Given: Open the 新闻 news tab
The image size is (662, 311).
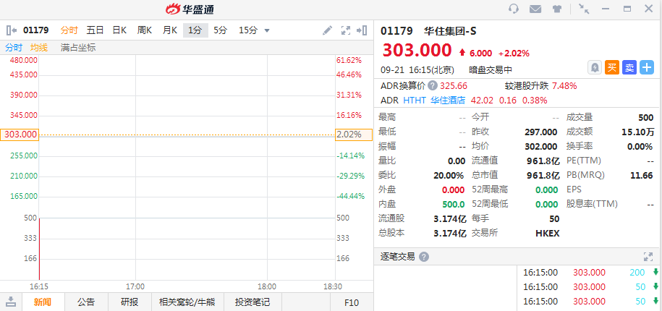Looking at the screenshot, I should click(43, 302).
